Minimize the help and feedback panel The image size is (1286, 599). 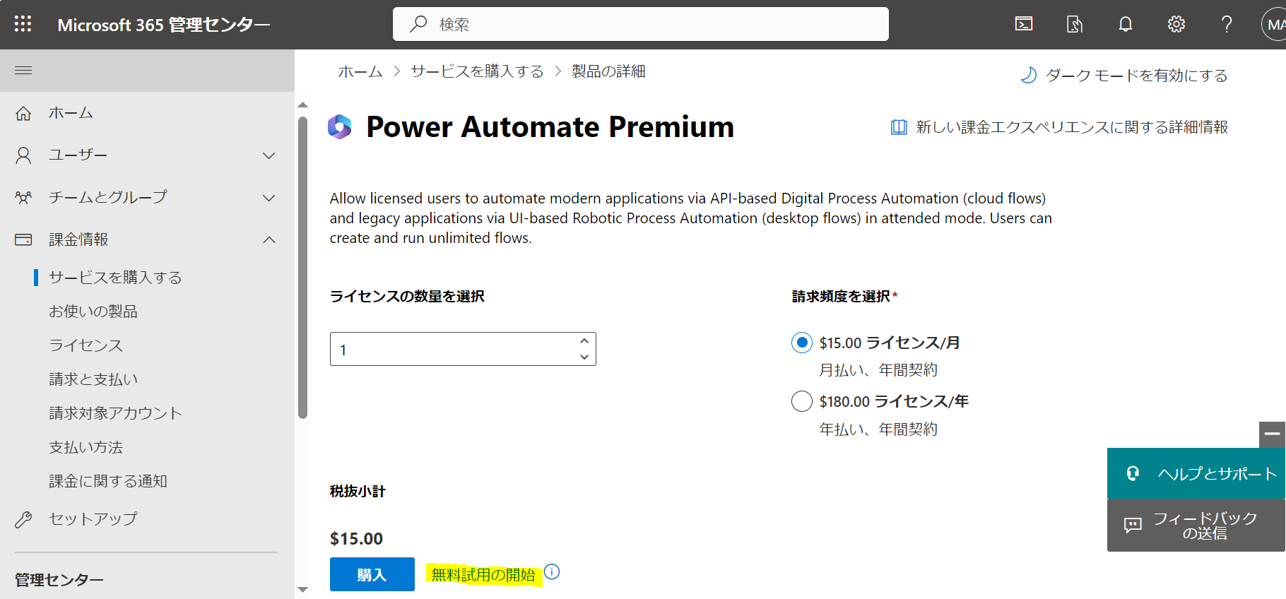tap(1272, 434)
